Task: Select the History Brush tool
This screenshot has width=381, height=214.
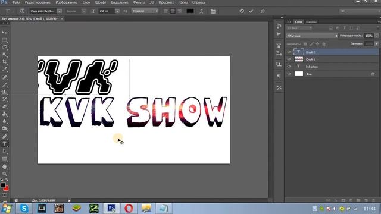Action: (4, 99)
